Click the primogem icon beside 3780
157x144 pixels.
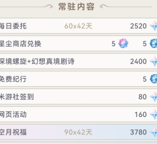tap(153, 132)
